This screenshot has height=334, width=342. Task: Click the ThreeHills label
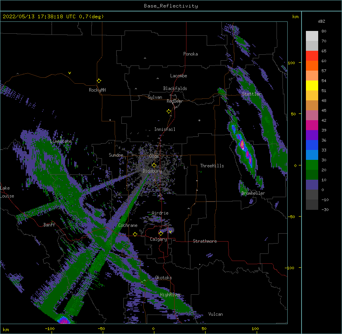point(212,166)
